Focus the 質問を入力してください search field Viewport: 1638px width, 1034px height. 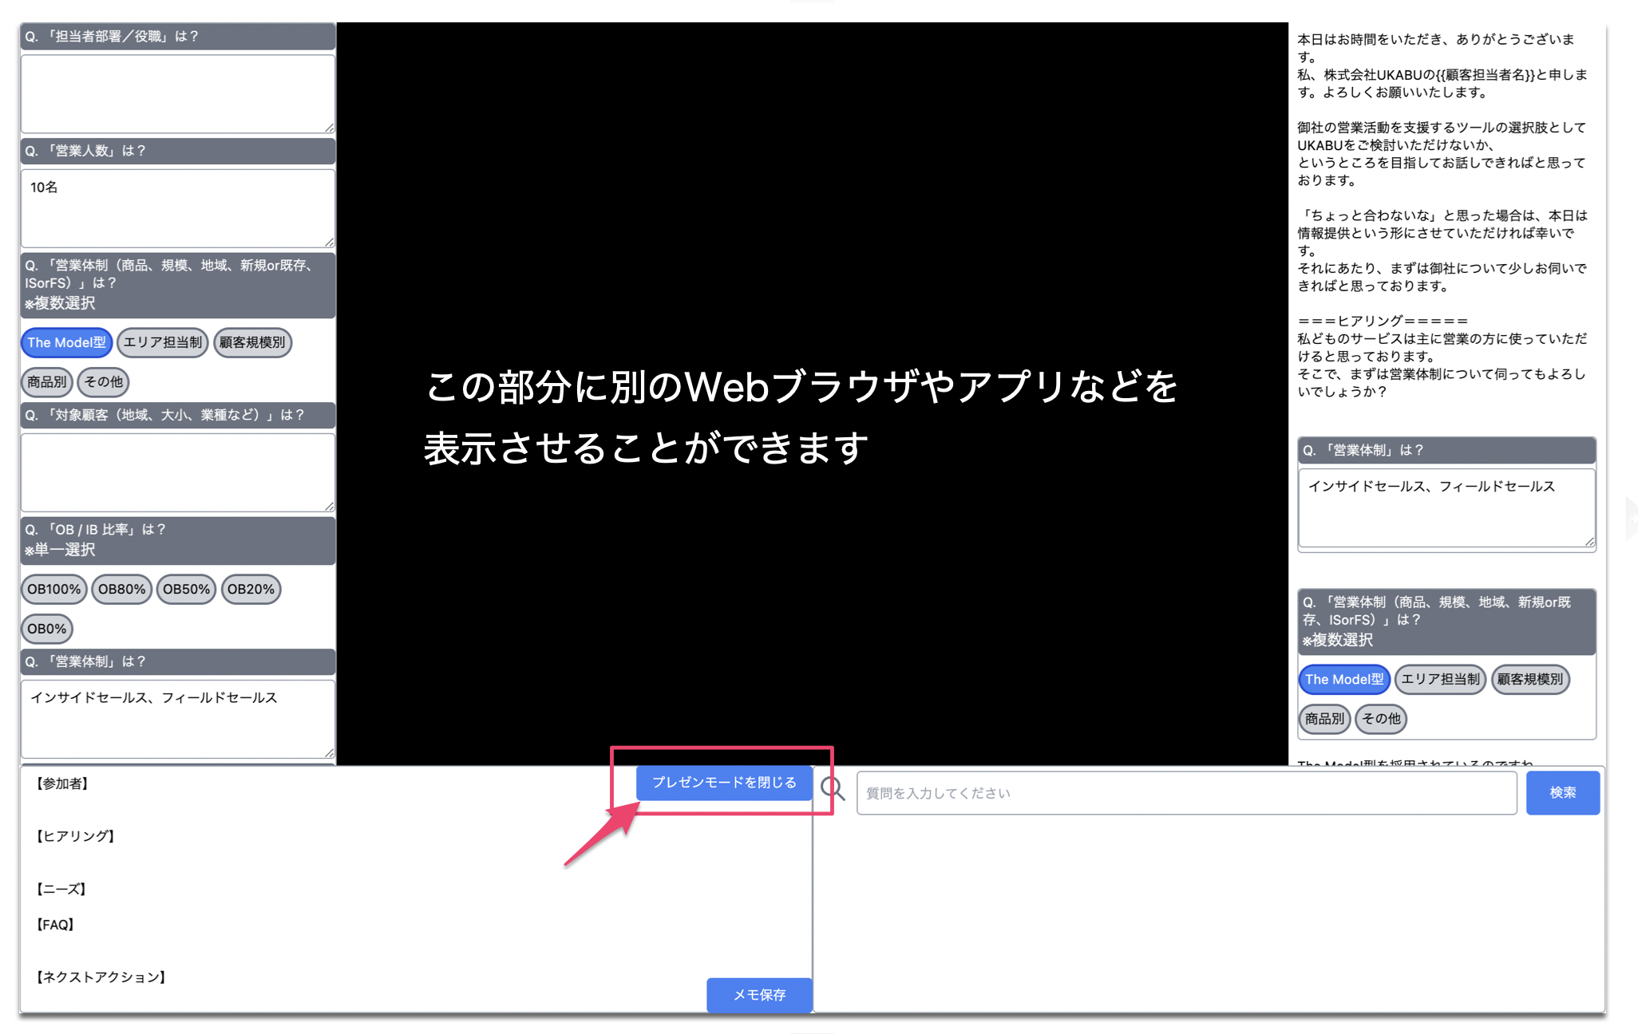tap(1187, 793)
